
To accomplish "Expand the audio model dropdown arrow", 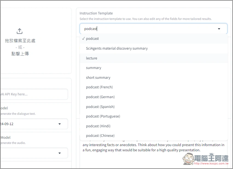I will point(60,153).
